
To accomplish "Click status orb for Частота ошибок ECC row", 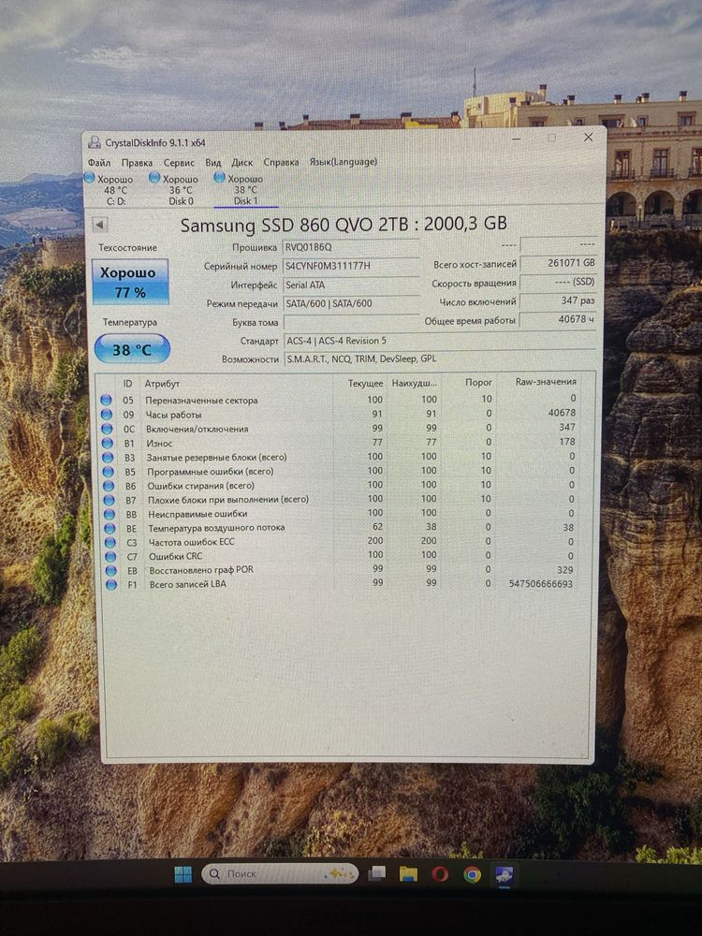I will tap(110, 542).
